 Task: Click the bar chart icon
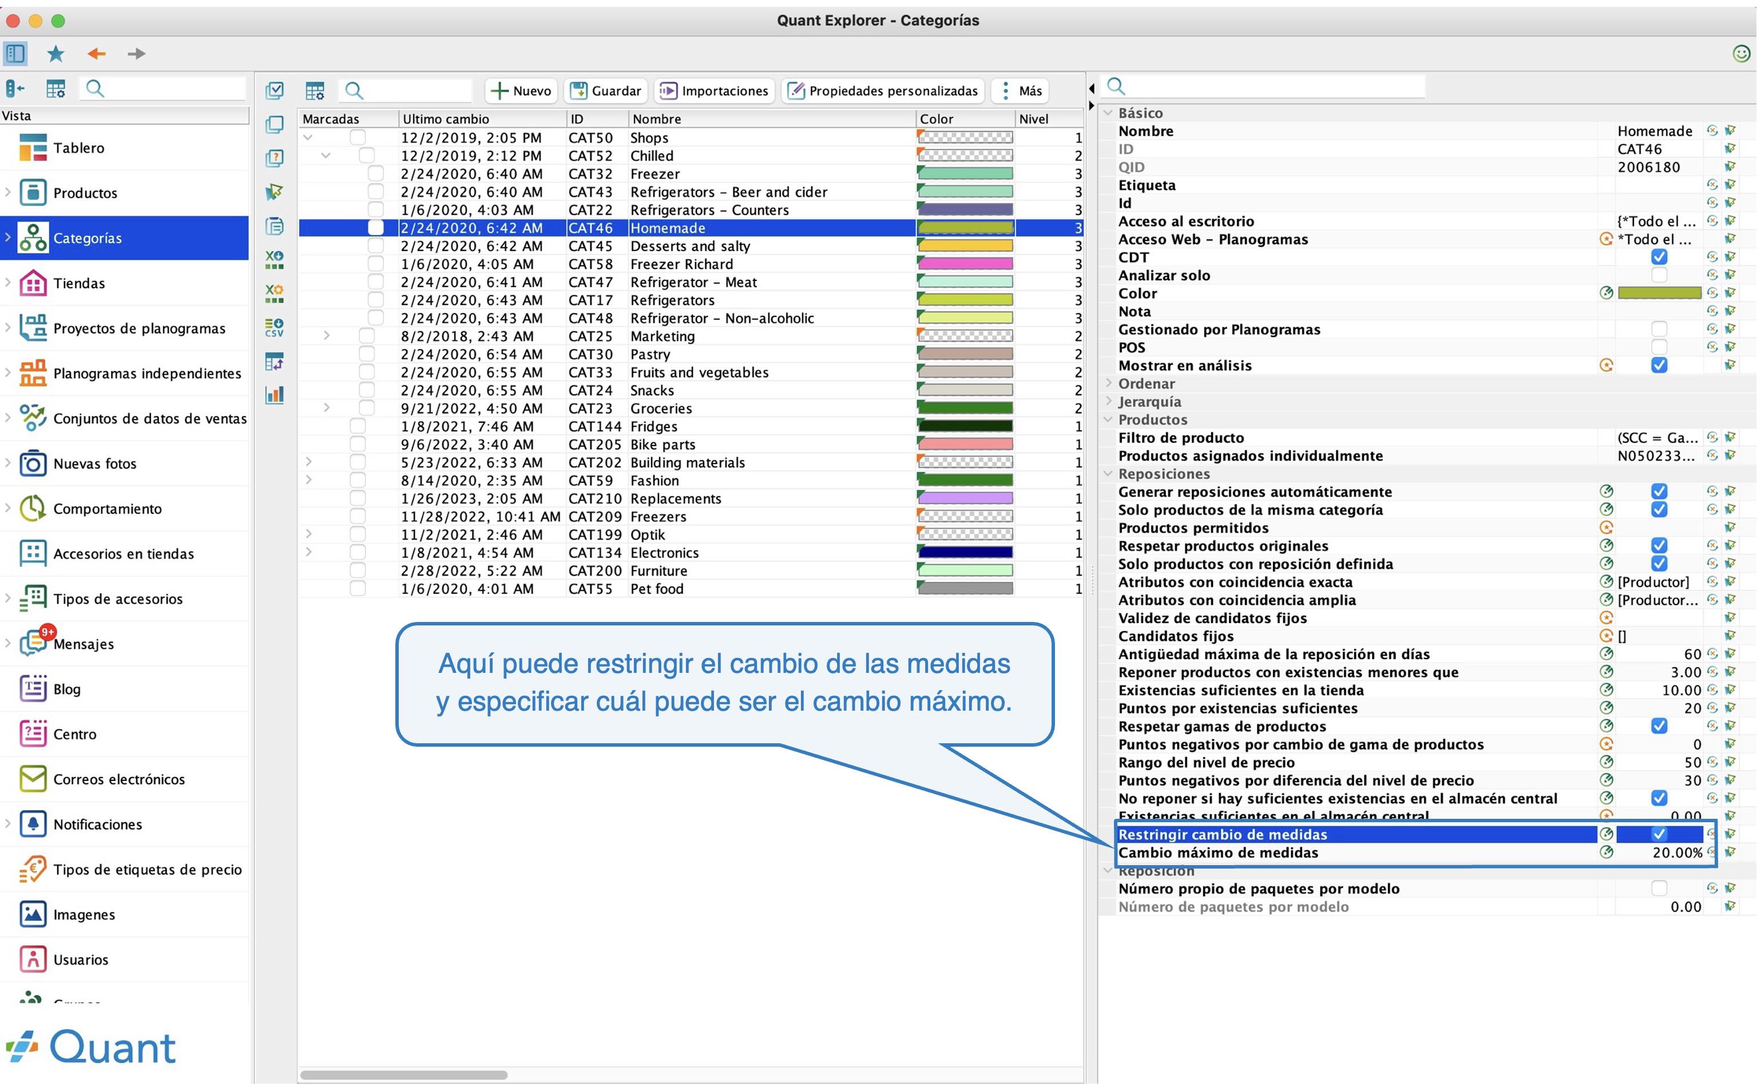274,394
